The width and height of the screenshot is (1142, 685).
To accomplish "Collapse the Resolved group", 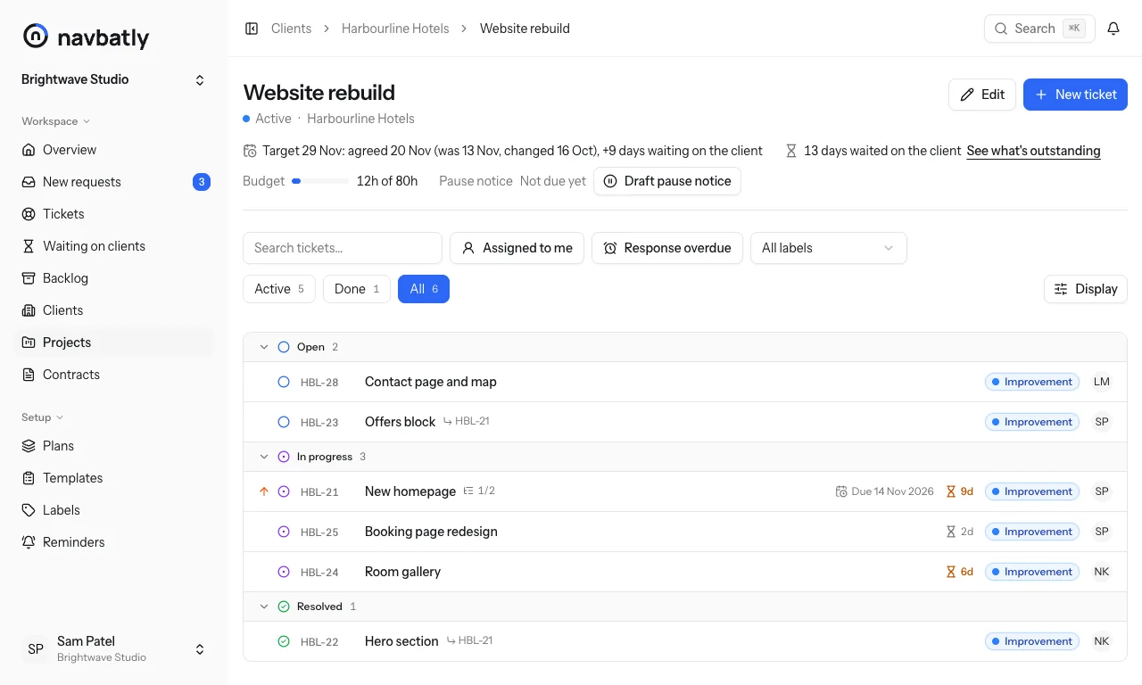I will [x=263, y=607].
